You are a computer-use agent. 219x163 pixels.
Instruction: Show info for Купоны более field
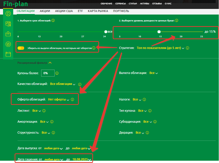click(57, 73)
